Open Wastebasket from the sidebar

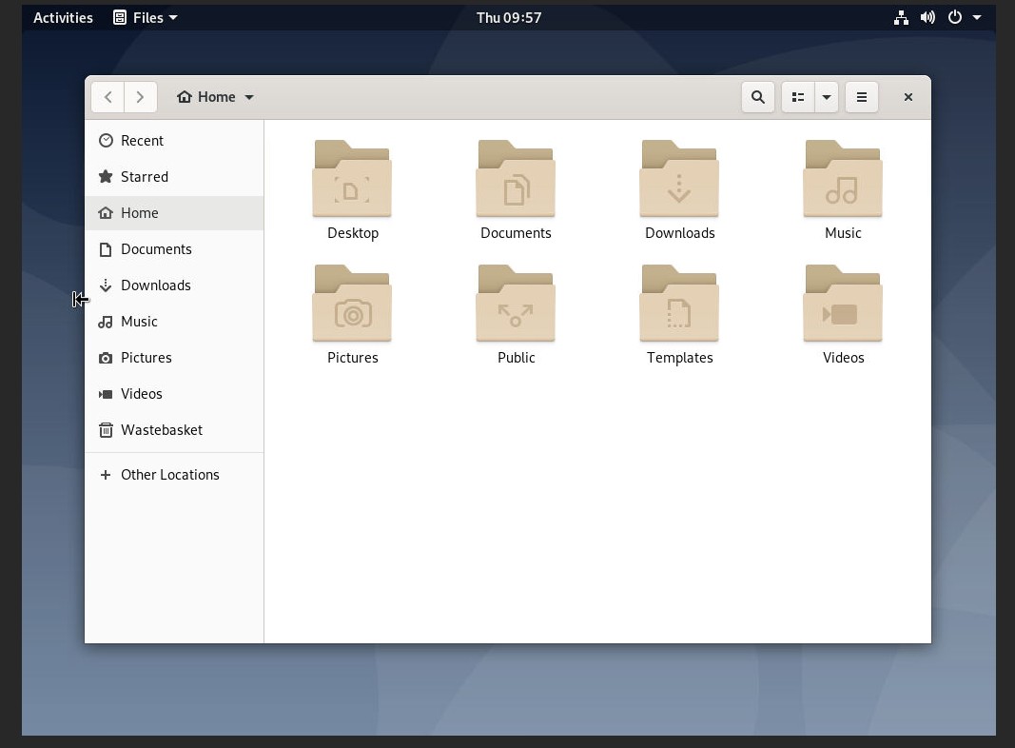[x=174, y=430]
